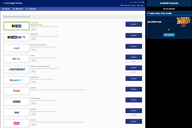
Task: Deposit using Paysafecard
Action: coord(134,78)
